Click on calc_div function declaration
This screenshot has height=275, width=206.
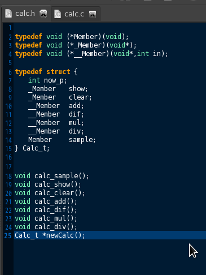46,227
